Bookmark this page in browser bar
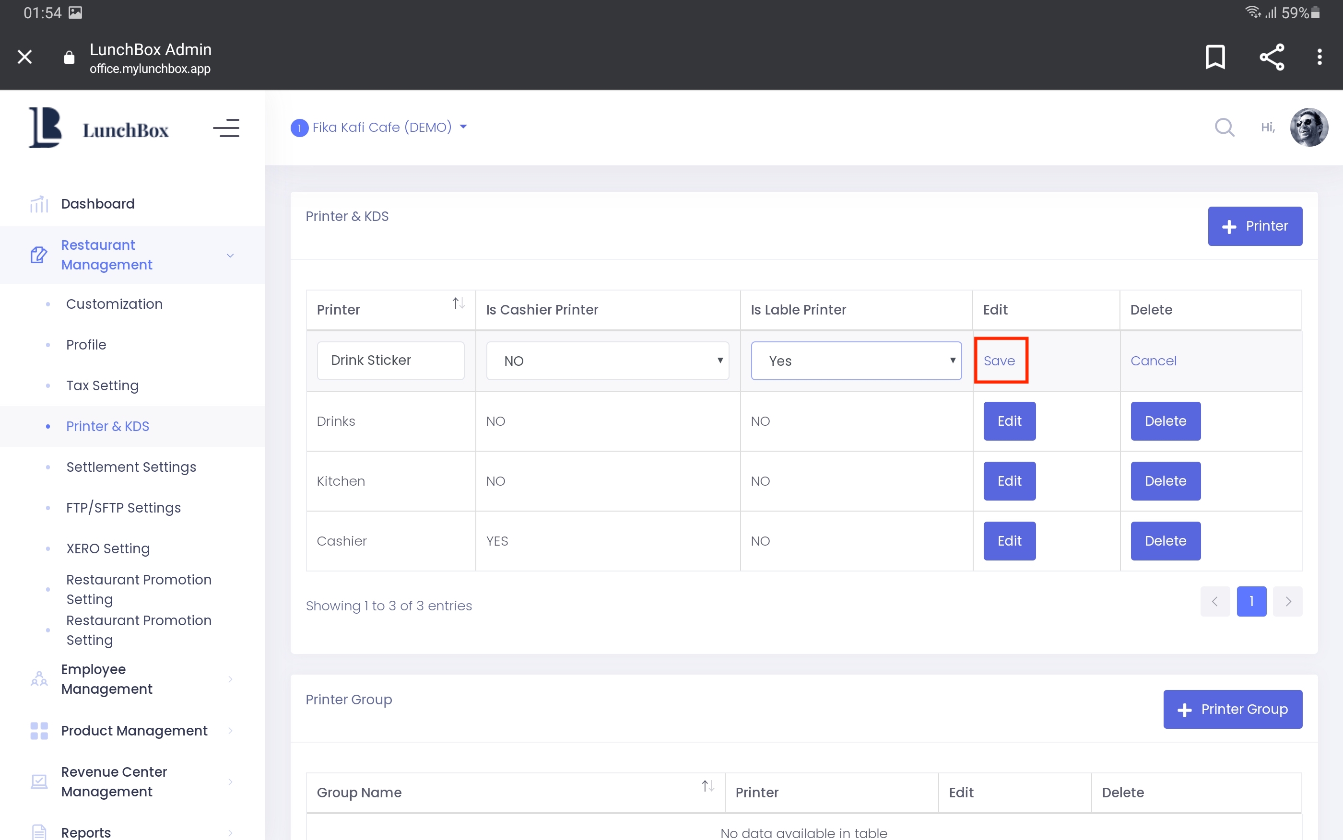This screenshot has height=840, width=1343. pos(1215,57)
